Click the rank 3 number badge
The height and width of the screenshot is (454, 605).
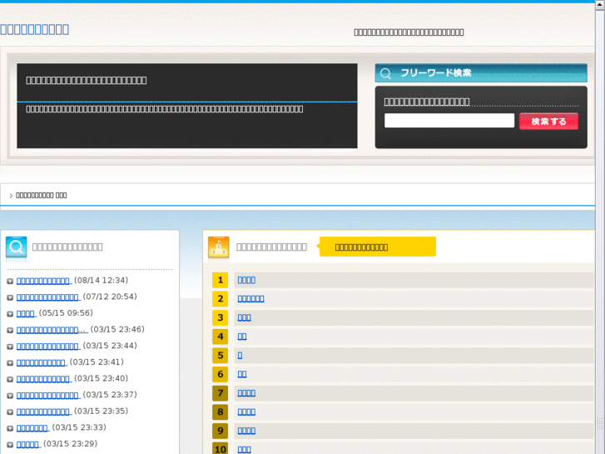[x=220, y=317]
